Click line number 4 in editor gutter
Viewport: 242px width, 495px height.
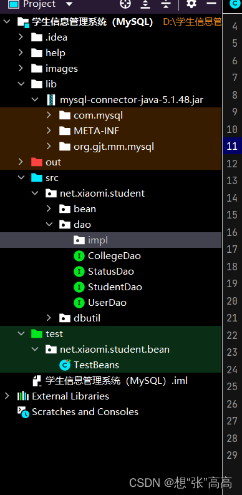[235, 26]
